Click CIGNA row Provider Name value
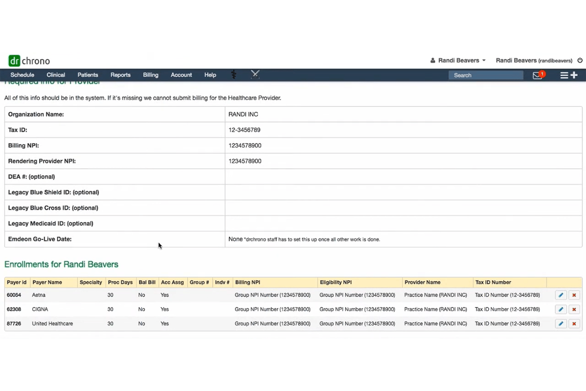Screen dimensions: 586x391 436,309
